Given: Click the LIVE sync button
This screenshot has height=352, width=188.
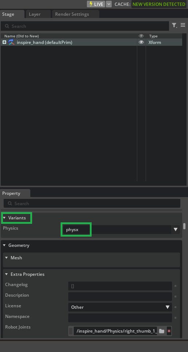Looking at the screenshot, I should [96, 4].
